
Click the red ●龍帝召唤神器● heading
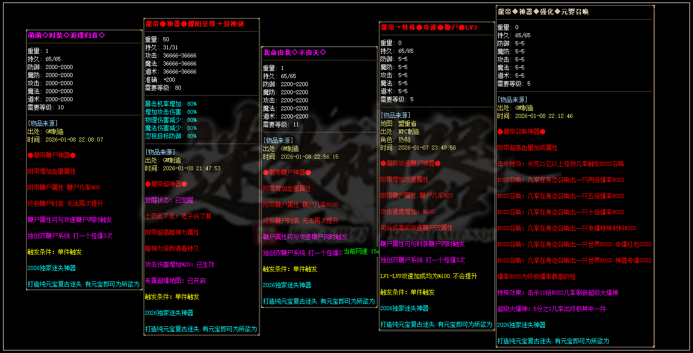click(521, 131)
